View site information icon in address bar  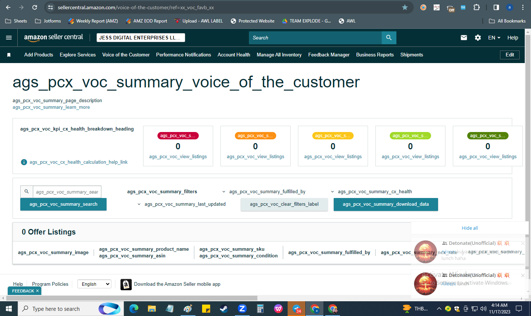tap(51, 7)
